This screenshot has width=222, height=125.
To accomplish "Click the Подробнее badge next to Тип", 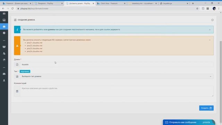I will click(25, 72).
